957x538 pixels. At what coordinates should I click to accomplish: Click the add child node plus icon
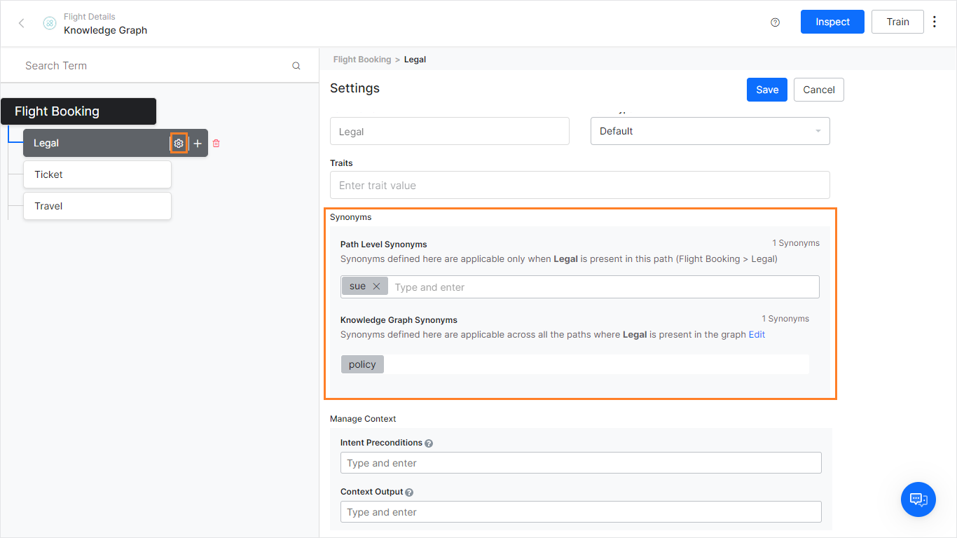point(197,143)
